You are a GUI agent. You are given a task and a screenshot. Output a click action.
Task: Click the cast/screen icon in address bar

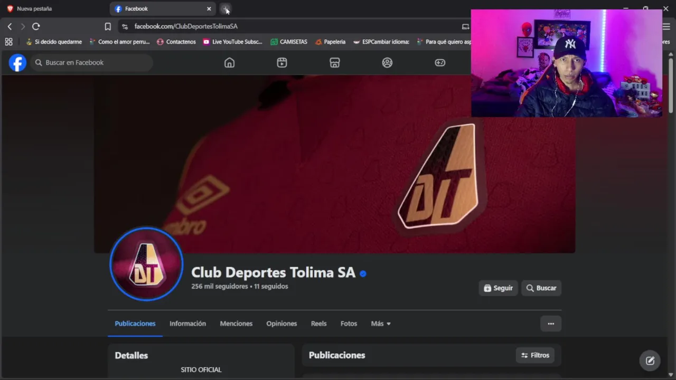point(465,26)
